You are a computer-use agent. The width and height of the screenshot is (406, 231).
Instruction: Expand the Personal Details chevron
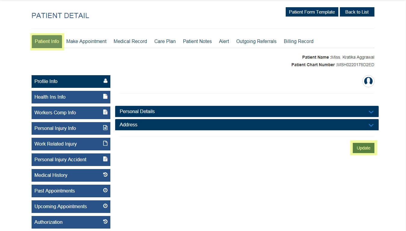(371, 112)
